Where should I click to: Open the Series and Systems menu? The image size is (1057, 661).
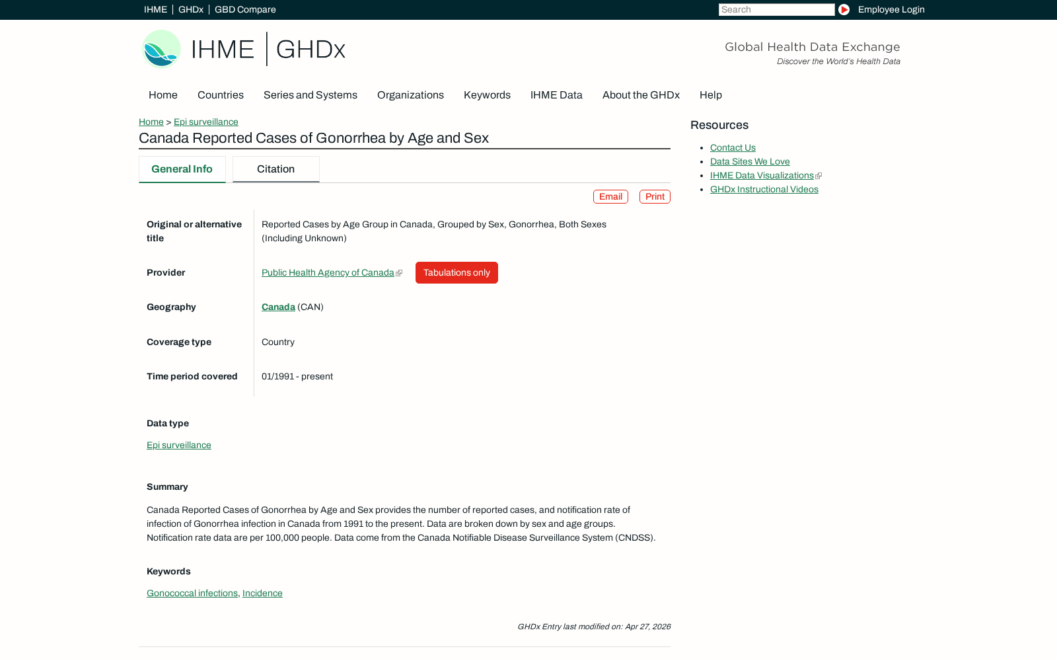tap(310, 95)
